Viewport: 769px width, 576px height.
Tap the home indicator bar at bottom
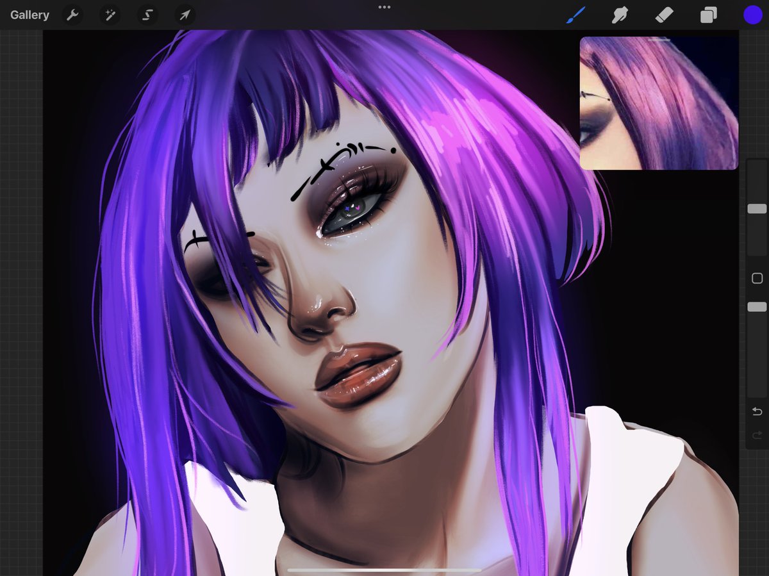click(x=384, y=570)
